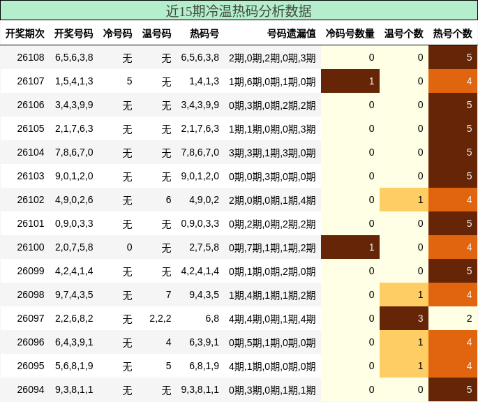
Task: Click omission values 0期,7期,1期,1期,2期
Action: [272, 248]
